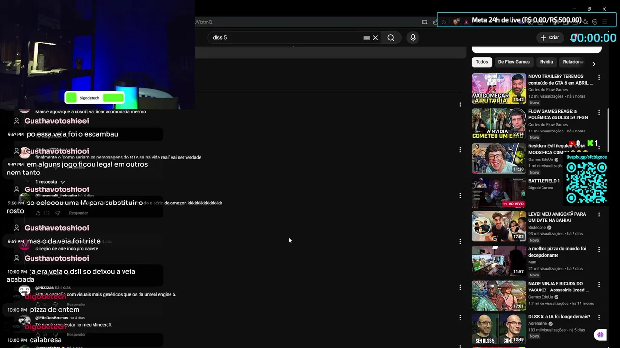Open Resident Evil Requiem mods video thumbnail

click(x=498, y=158)
